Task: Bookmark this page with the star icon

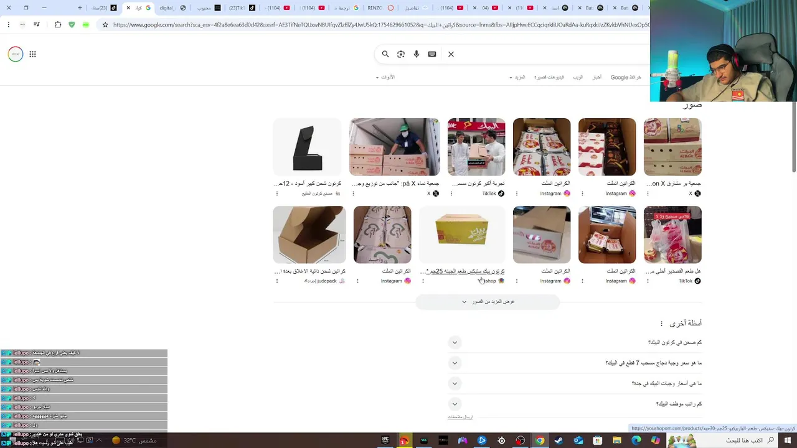Action: click(x=105, y=25)
